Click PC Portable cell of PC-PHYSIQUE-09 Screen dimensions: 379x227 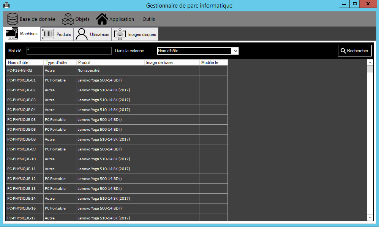[x=60, y=149]
